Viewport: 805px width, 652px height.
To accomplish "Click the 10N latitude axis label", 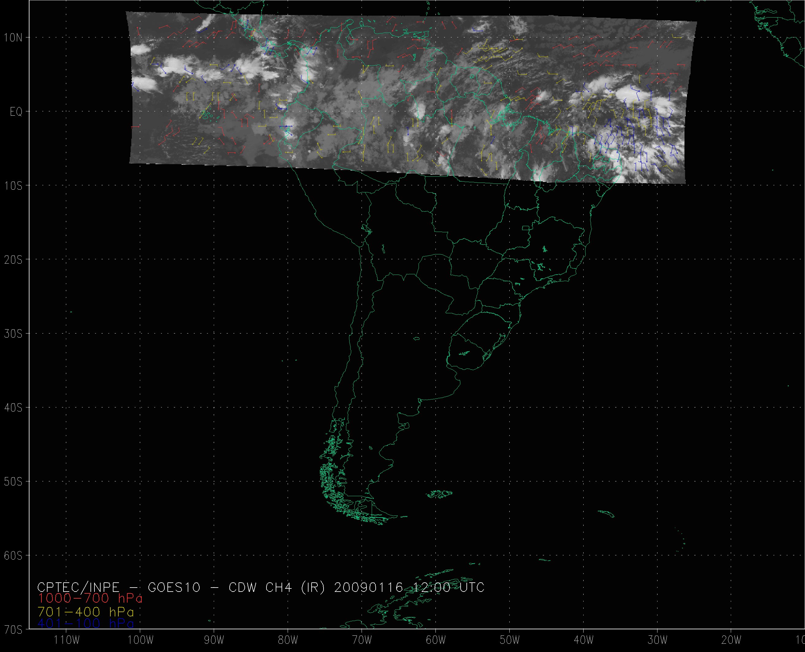I will 13,37.
